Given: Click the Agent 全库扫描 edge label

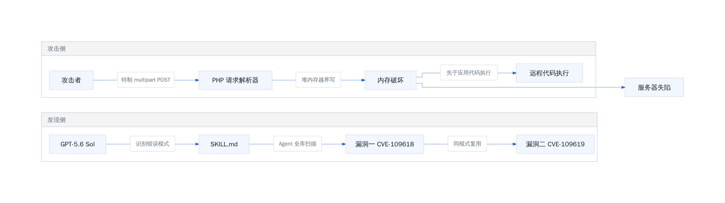Looking at the screenshot, I should (297, 144).
